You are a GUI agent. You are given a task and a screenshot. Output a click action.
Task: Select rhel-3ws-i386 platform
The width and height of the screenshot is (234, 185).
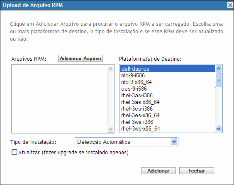(x=167, y=122)
